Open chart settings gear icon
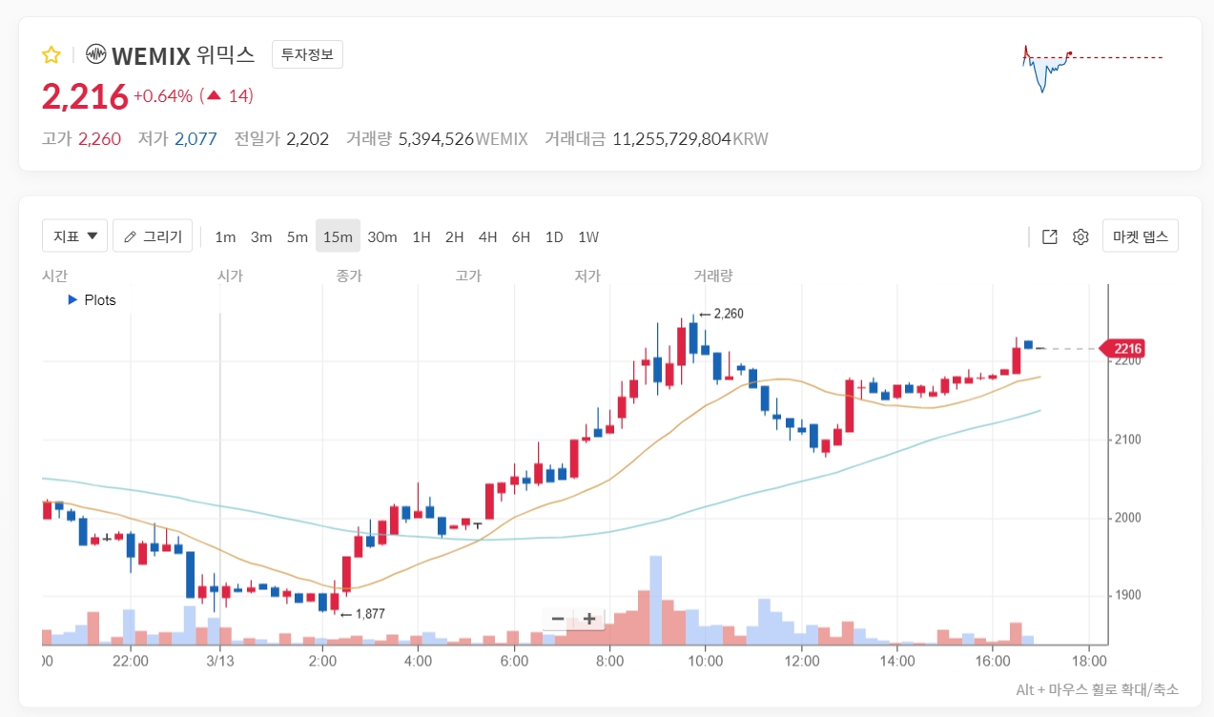Image resolution: width=1214 pixels, height=717 pixels. pos(1080,236)
